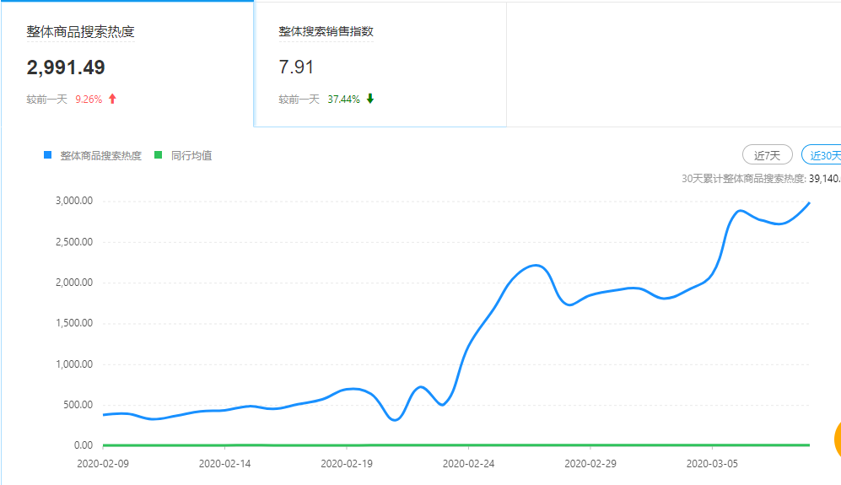
Task: Click the green down arrow beside 37.44%
Action: click(x=370, y=99)
